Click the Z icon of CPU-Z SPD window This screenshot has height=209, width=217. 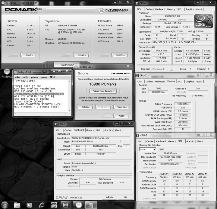point(137,135)
